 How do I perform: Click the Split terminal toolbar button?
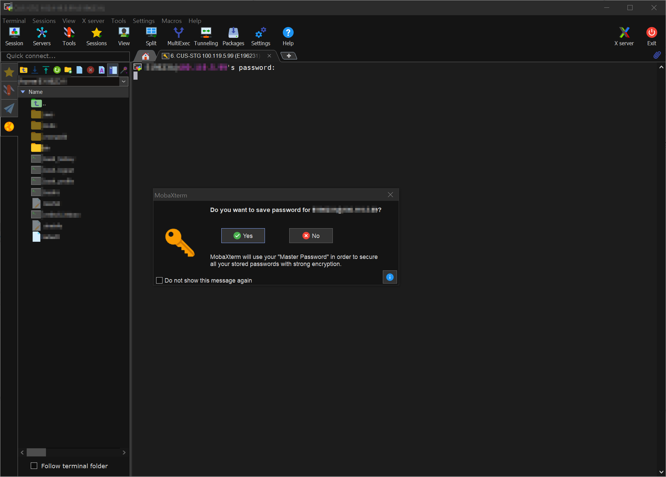click(151, 36)
